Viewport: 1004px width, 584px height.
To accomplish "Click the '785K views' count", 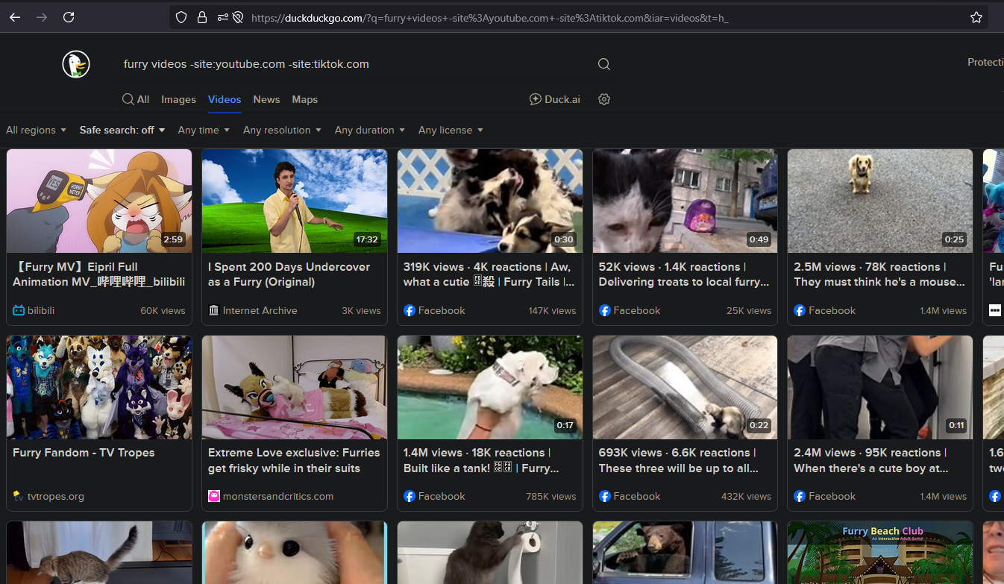I will (551, 496).
